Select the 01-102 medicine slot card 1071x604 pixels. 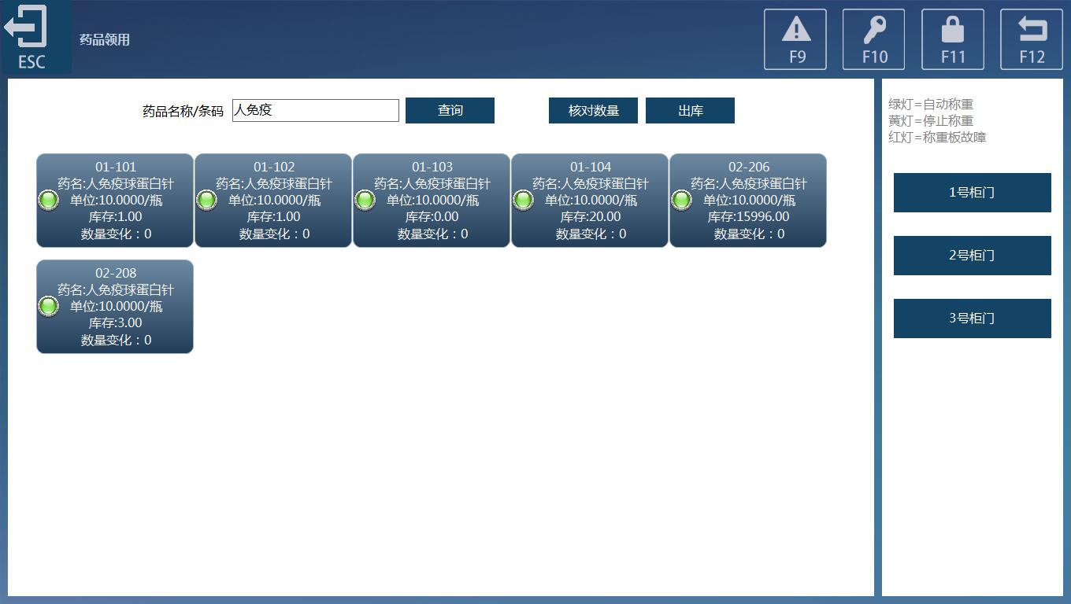(x=273, y=201)
